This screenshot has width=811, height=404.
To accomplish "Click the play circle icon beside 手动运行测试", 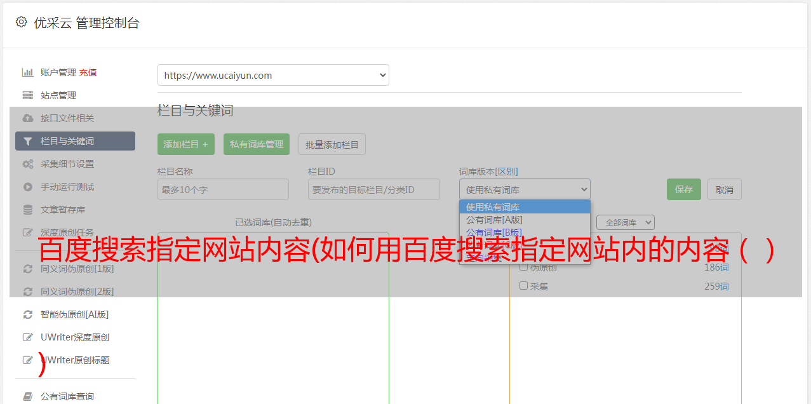I will [x=27, y=187].
